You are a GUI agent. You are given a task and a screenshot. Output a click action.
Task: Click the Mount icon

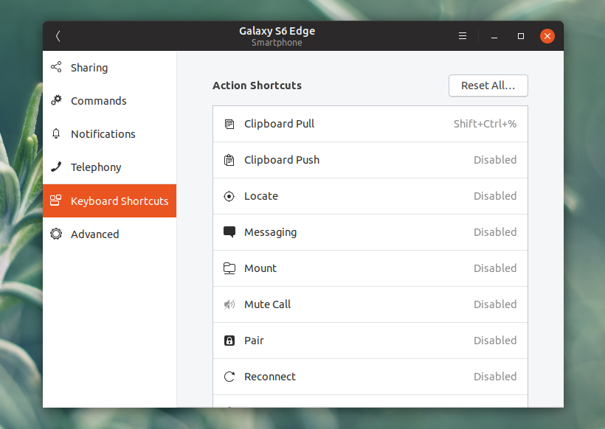tap(229, 268)
